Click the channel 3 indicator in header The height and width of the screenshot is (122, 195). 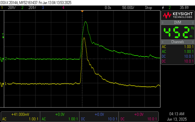(43, 8)
